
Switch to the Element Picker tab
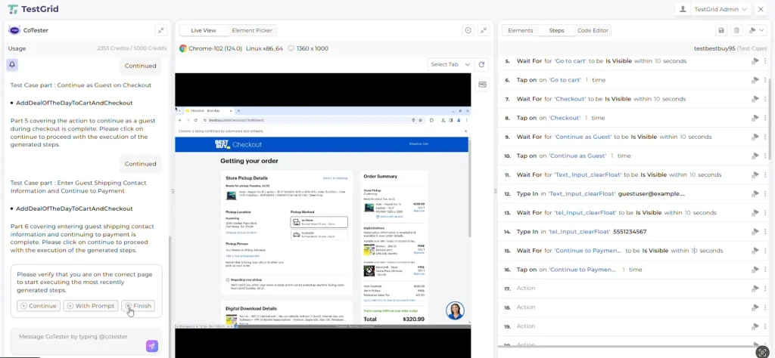click(253, 30)
